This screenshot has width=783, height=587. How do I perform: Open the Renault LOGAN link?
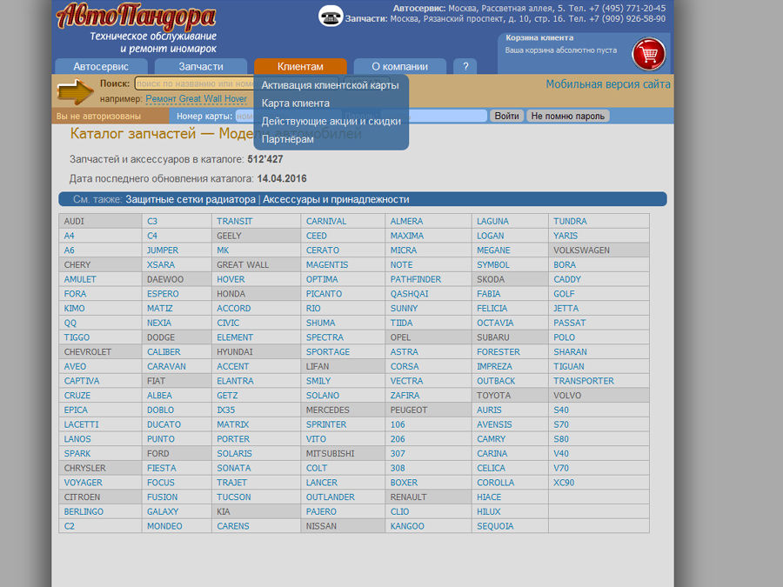pos(491,236)
